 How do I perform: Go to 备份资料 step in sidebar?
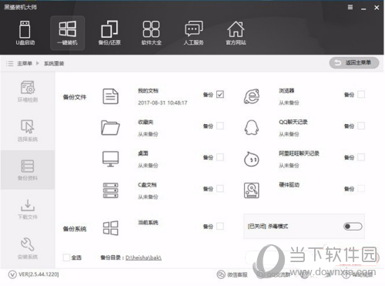tap(28, 170)
